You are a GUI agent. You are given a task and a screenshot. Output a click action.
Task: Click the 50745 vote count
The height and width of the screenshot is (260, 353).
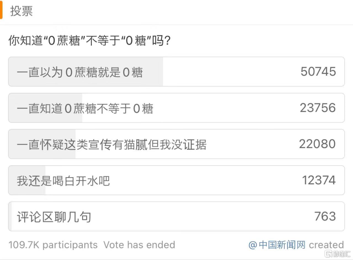318,72
